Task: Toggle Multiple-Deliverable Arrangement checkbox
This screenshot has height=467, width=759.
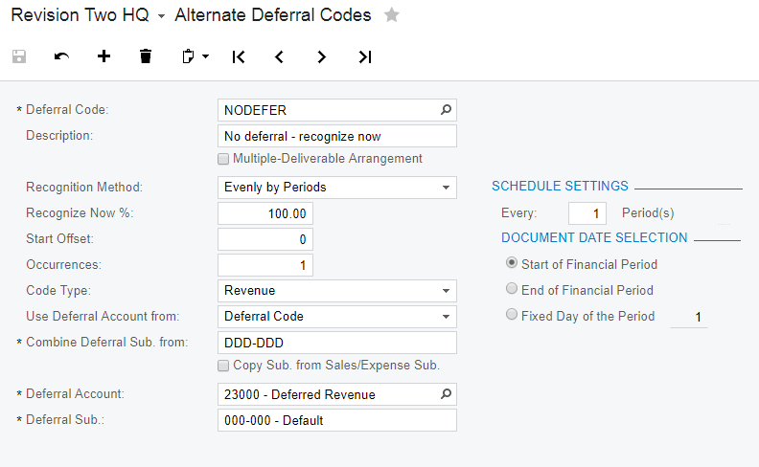Action: click(x=223, y=159)
